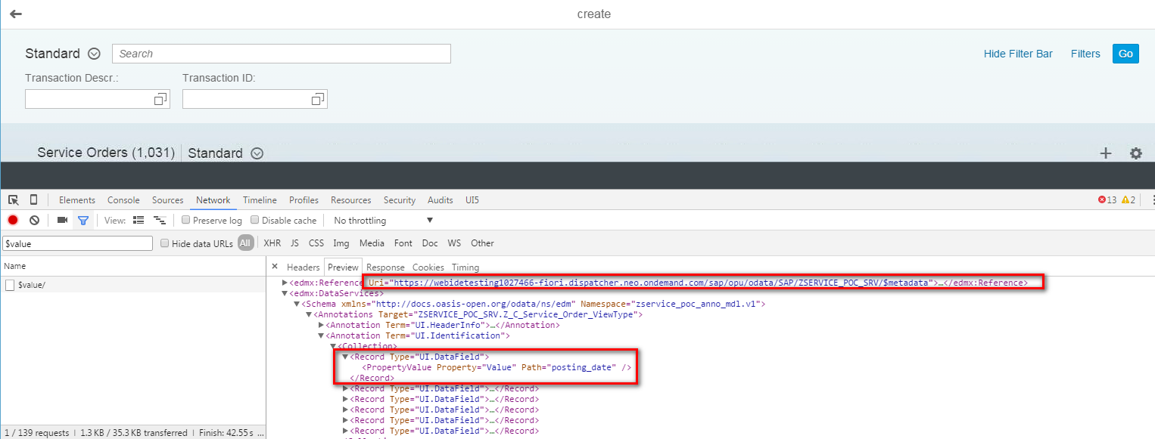Select the $value/ request file icon
This screenshot has height=439, width=1155.
coord(10,285)
